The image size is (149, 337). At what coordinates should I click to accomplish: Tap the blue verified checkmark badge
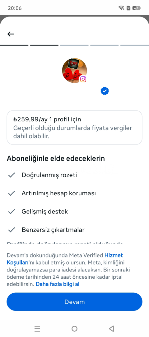105,91
